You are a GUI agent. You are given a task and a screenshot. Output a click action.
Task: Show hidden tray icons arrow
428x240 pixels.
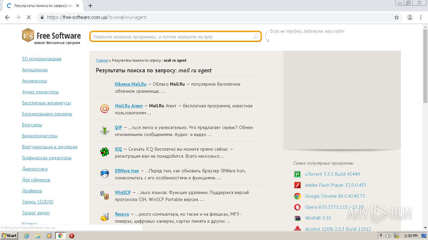click(x=381, y=236)
